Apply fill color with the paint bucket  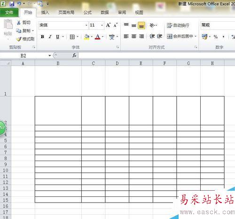tap(86, 37)
